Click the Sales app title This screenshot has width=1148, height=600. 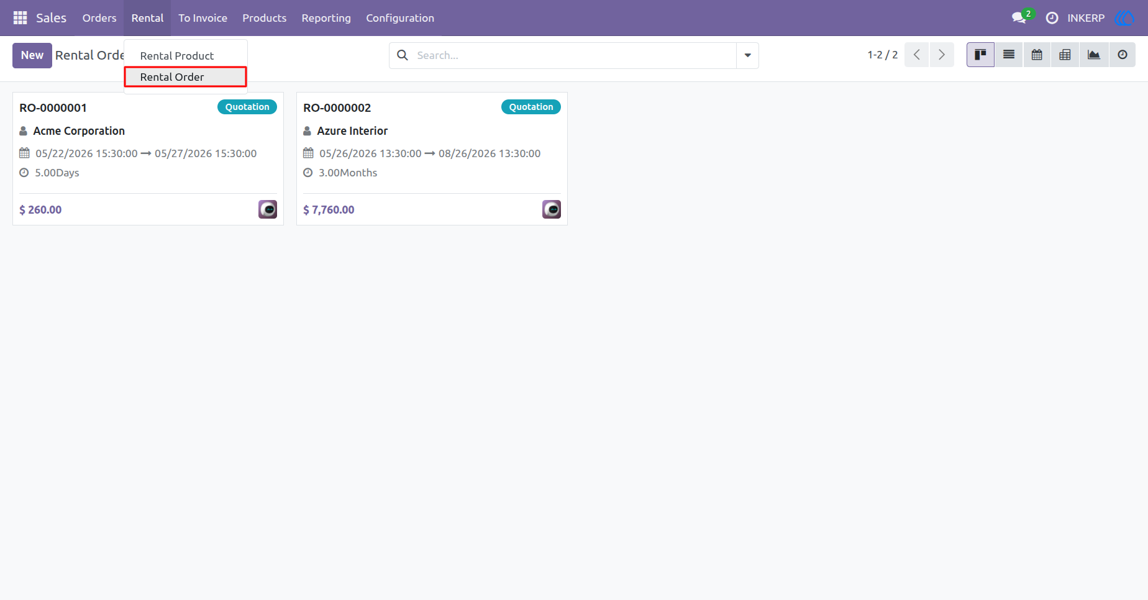point(51,18)
